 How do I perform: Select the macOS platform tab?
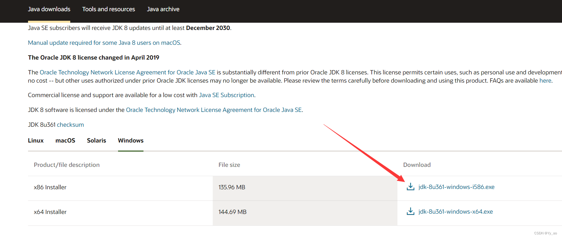[65, 141]
